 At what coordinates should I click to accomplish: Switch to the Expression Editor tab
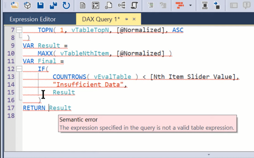[x=33, y=19]
